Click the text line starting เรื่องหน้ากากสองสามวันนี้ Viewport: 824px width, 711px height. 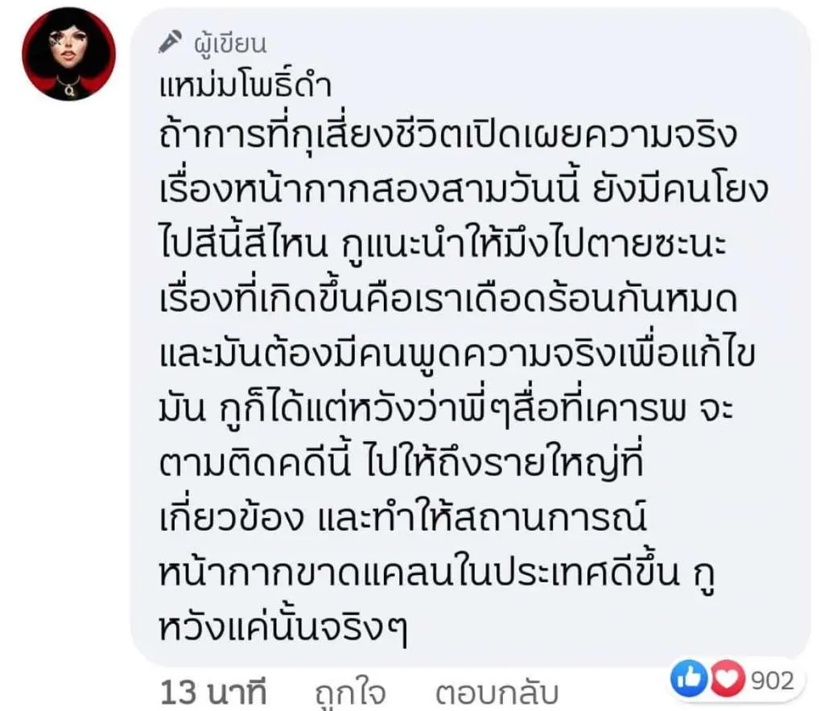[x=463, y=188]
